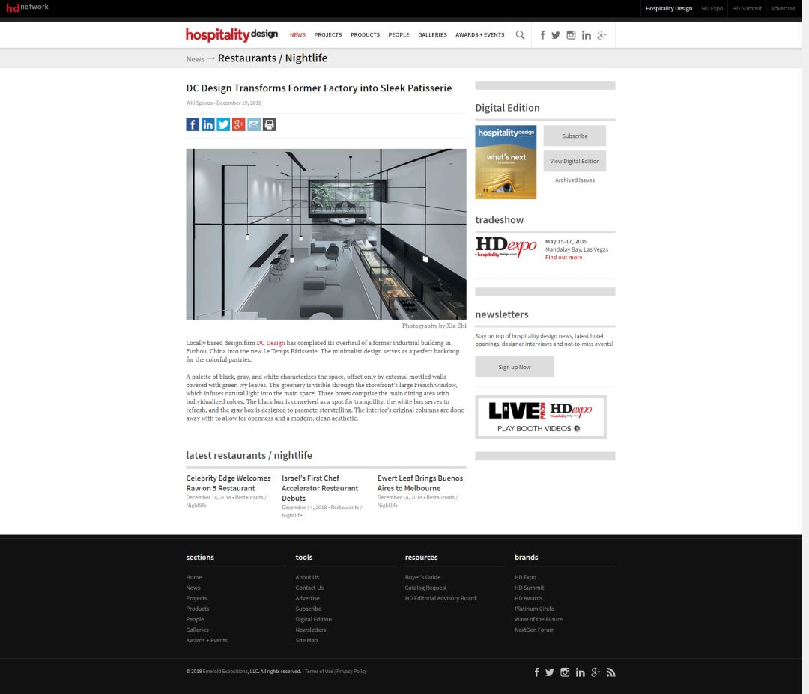Open Live from HD Expo booth videos banner
The image size is (809, 694).
tap(540, 417)
